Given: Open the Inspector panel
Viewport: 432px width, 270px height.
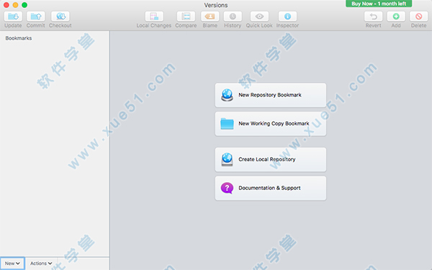Looking at the screenshot, I should click(287, 17).
